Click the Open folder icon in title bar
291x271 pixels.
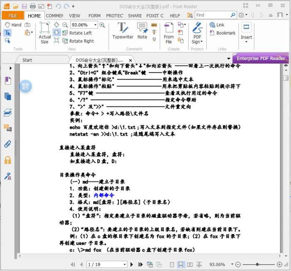16,7
